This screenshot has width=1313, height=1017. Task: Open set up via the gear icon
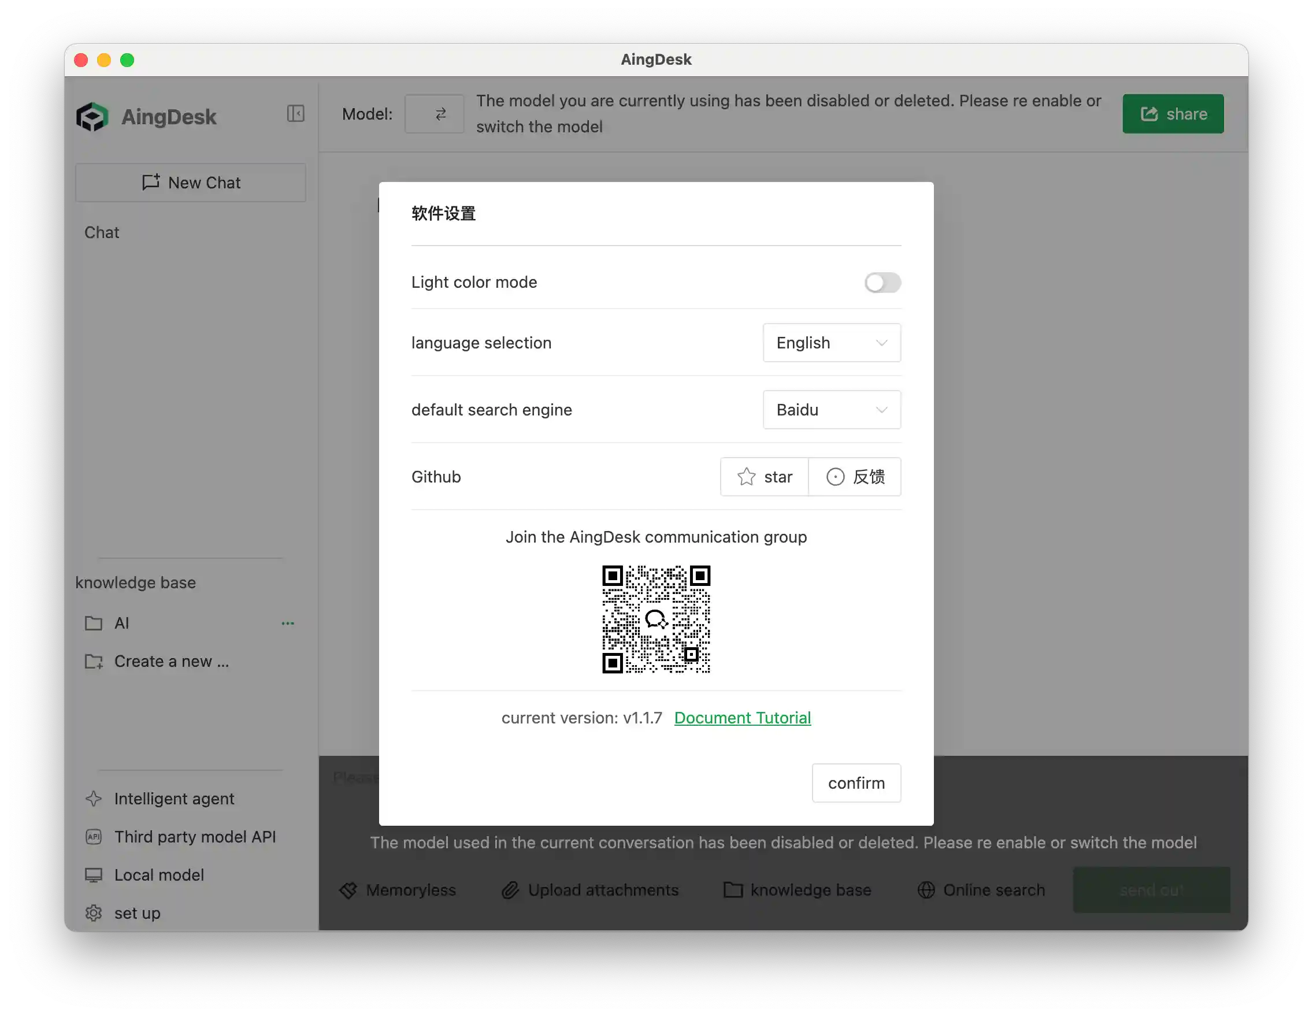click(x=94, y=913)
